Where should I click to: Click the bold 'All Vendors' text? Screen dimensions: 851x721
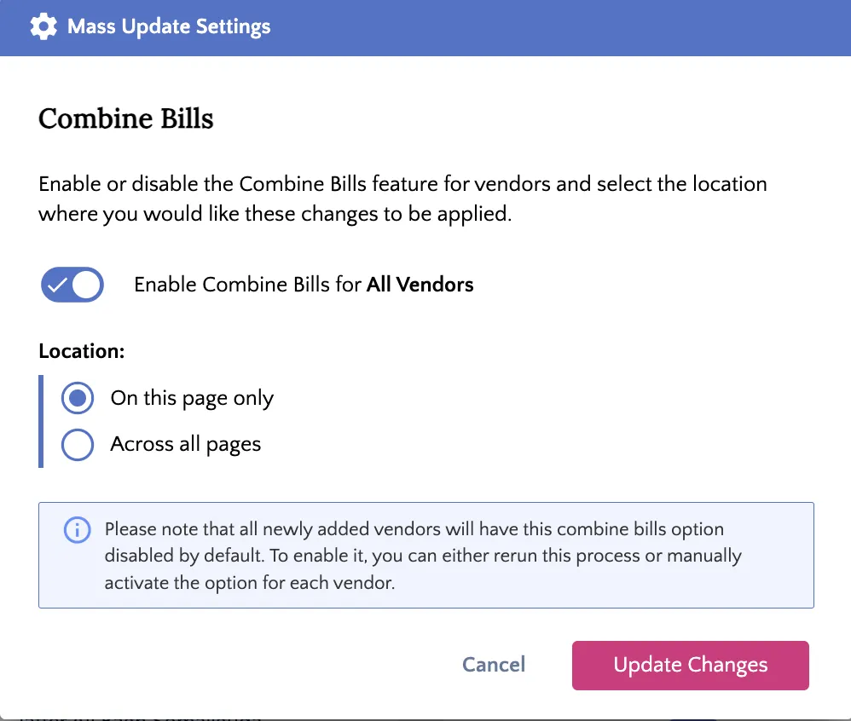[420, 285]
